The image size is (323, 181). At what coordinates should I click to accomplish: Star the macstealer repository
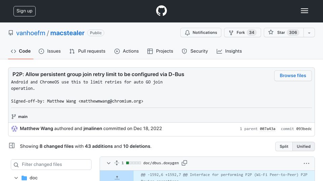click(284, 33)
